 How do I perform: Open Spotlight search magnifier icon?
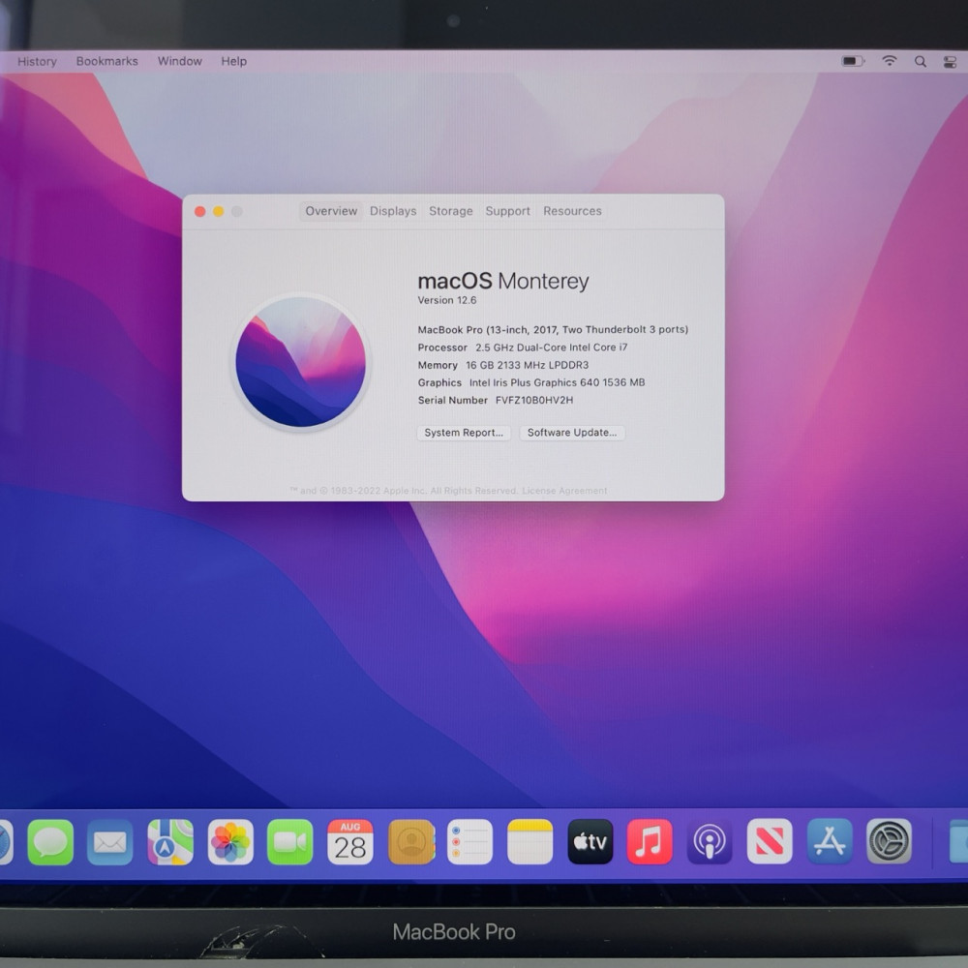[920, 61]
